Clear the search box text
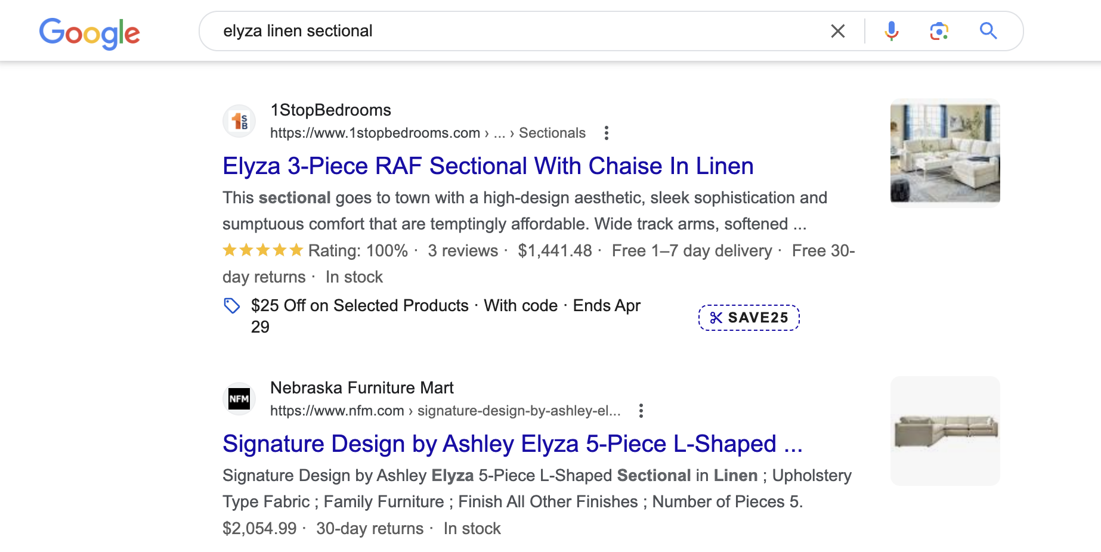 [x=837, y=31]
